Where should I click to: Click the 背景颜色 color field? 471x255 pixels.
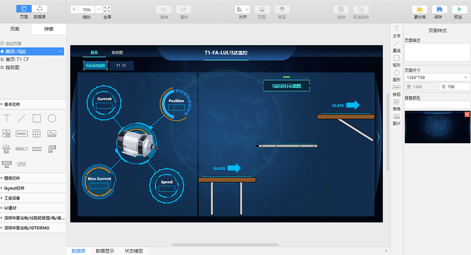437,105
